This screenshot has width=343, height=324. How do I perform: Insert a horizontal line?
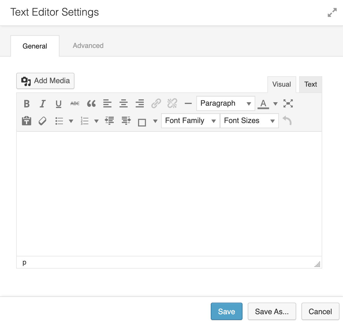[188, 103]
